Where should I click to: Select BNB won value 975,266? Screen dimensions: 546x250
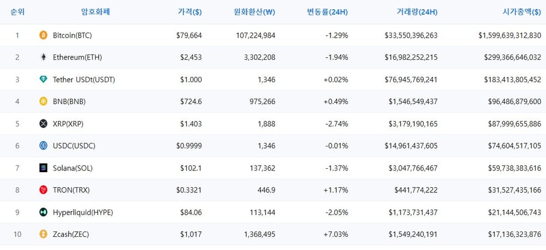click(263, 102)
